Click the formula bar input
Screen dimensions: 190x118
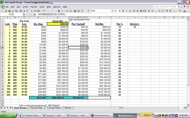(113, 14)
